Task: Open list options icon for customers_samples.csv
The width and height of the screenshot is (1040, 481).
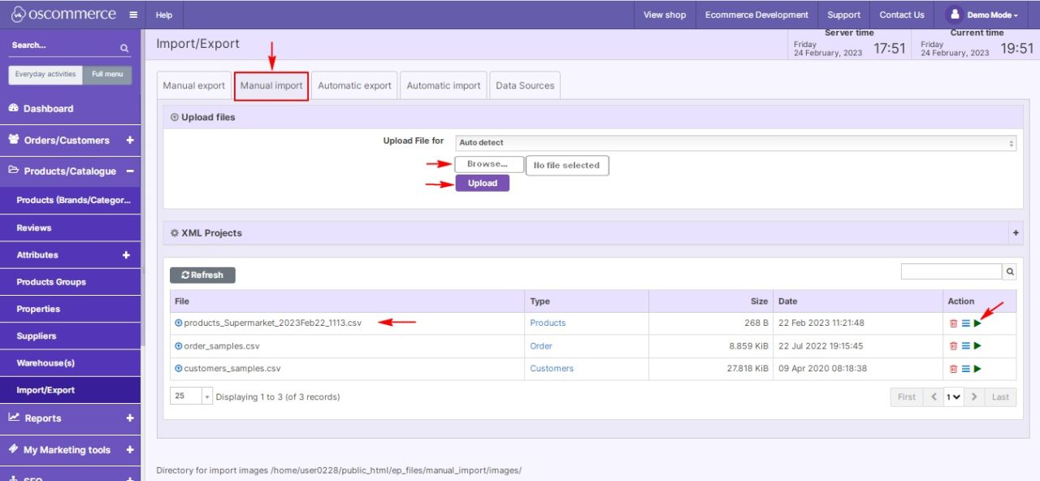Action: click(965, 369)
